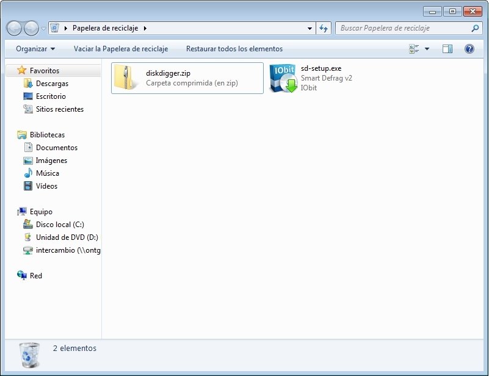Select the diskdigger.zip file name
The width and height of the screenshot is (489, 376).
(x=168, y=73)
